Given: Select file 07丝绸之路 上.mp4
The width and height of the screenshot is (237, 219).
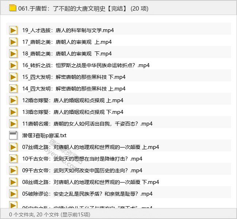Looking at the screenshot, I should [90, 147].
